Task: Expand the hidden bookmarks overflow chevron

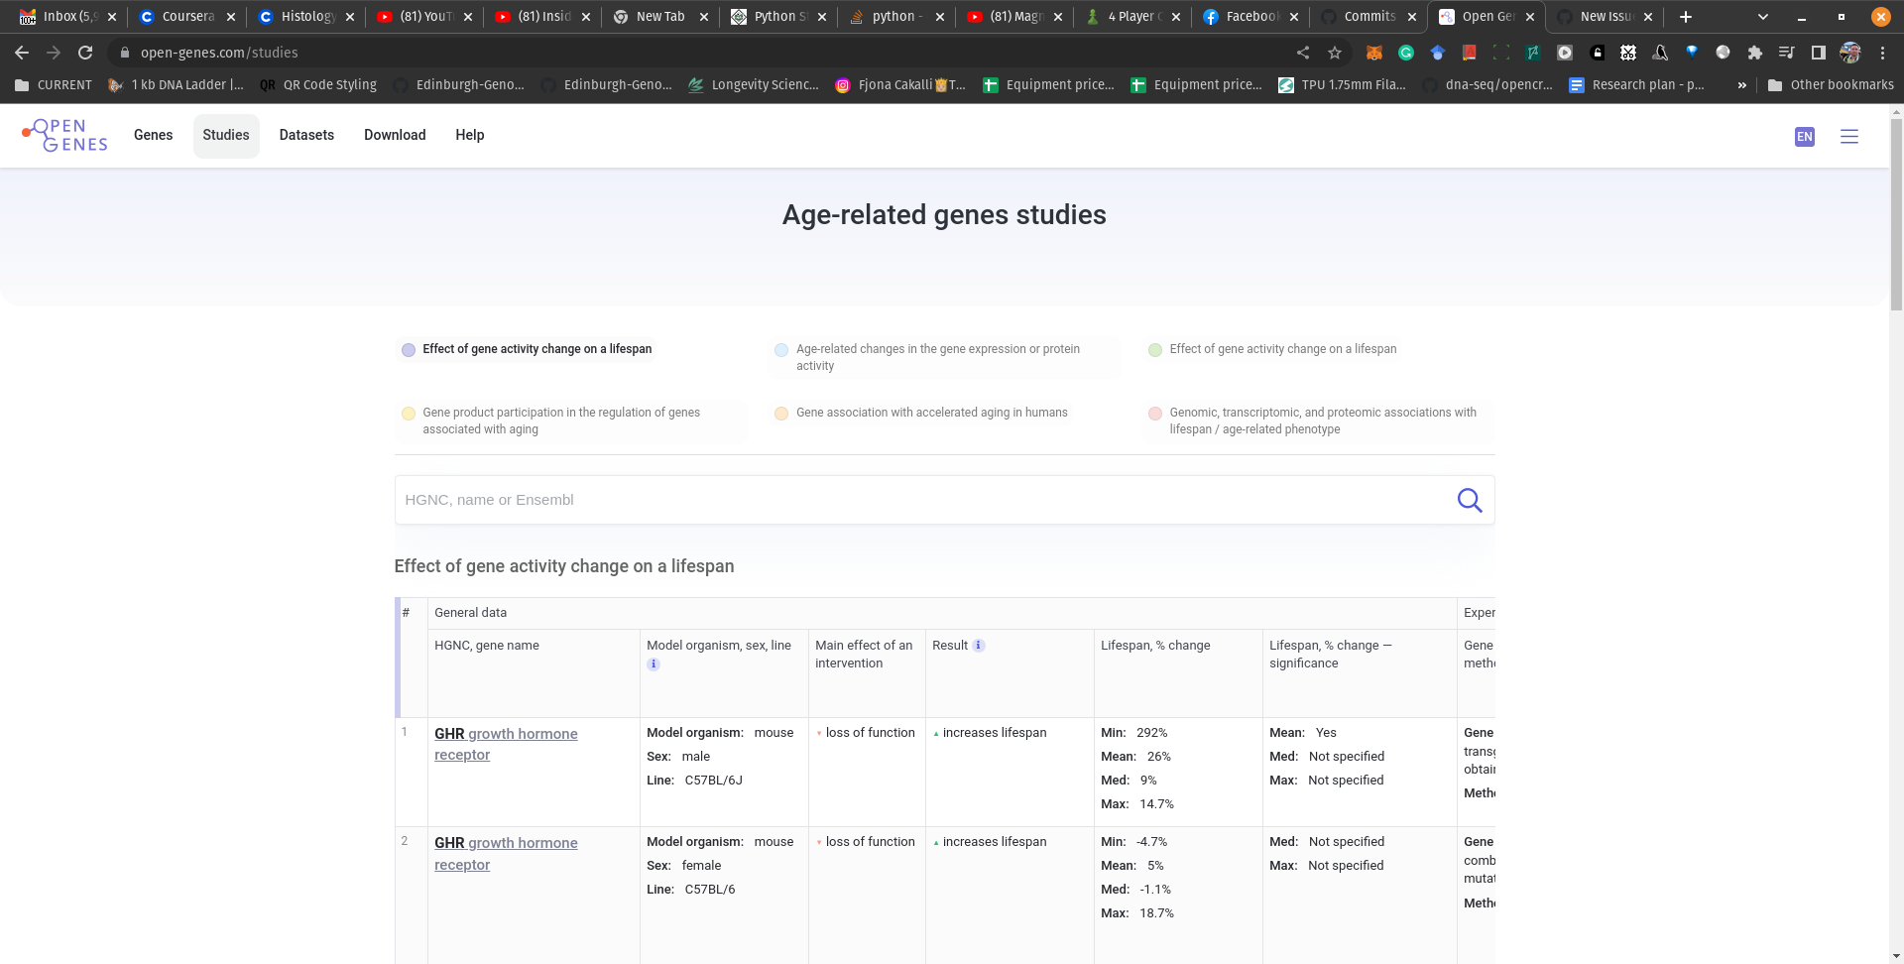Action: [1742, 84]
